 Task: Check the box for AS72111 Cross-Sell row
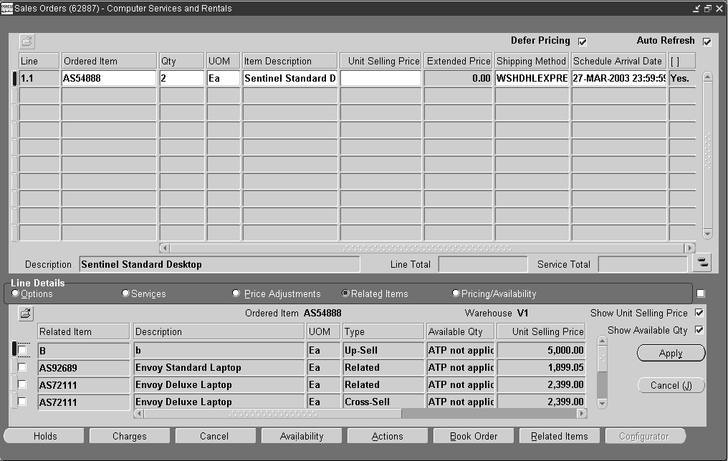tap(21, 402)
